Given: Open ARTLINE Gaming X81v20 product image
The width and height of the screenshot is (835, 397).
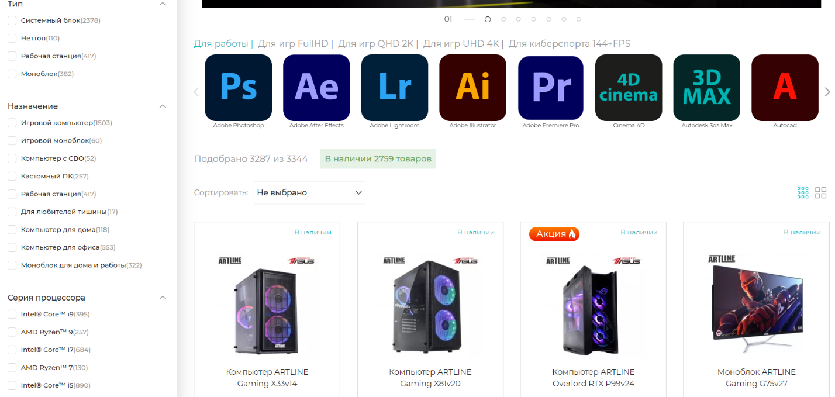Looking at the screenshot, I should tap(430, 306).
